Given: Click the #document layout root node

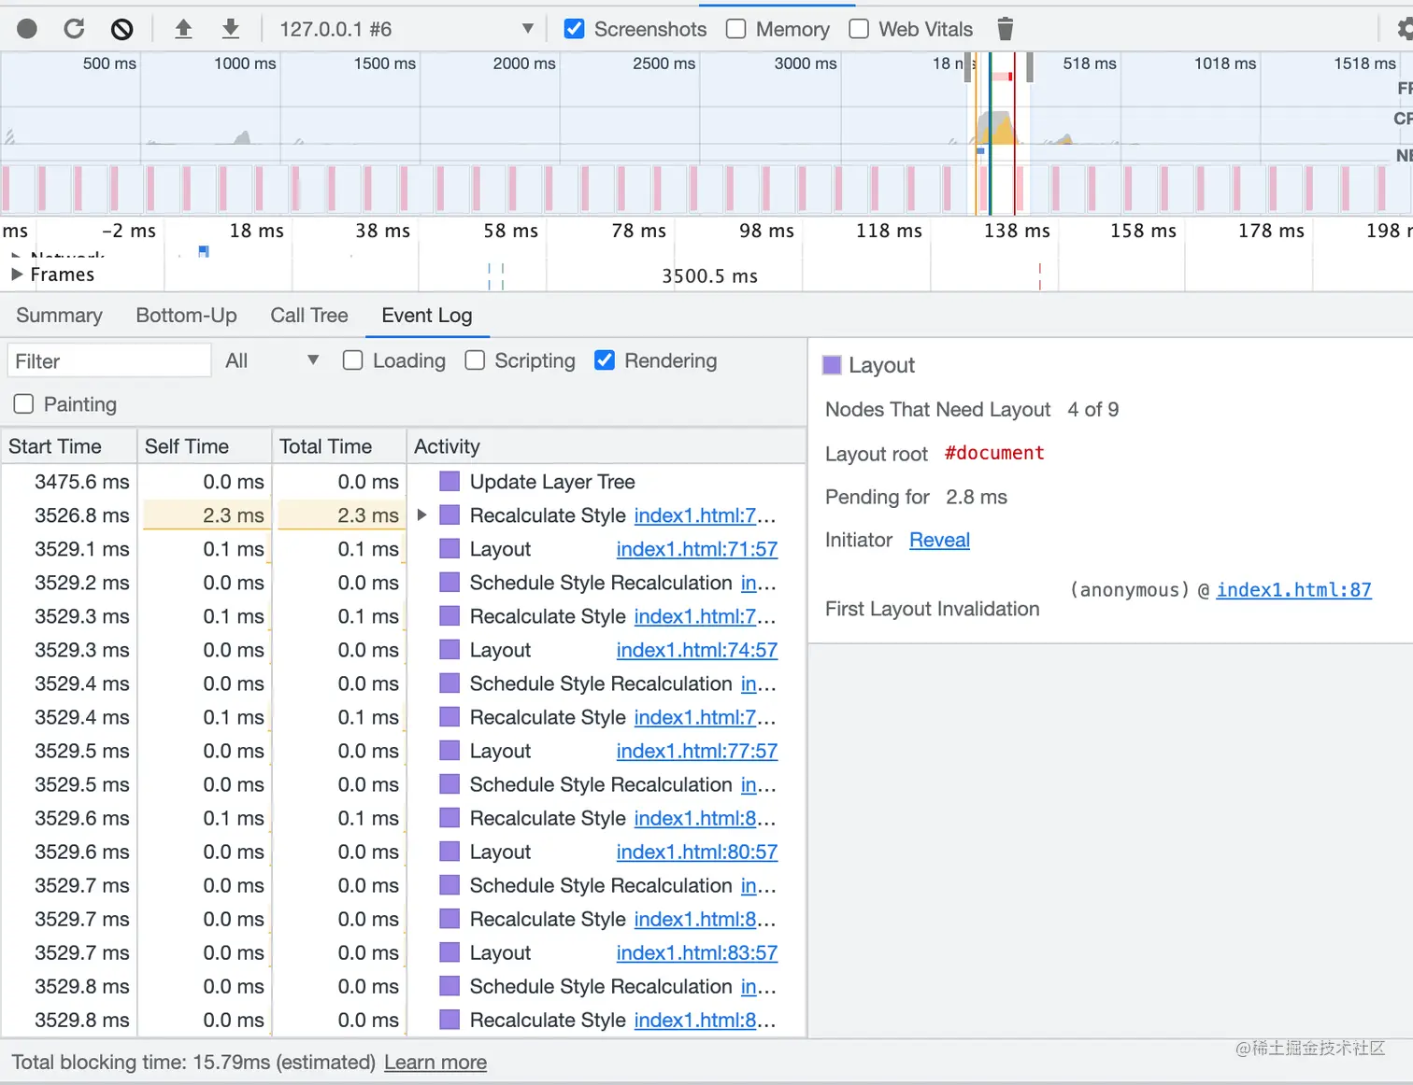Looking at the screenshot, I should [994, 453].
